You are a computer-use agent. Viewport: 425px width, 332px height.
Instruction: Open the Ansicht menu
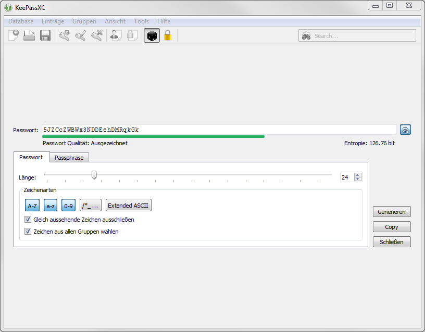115,21
